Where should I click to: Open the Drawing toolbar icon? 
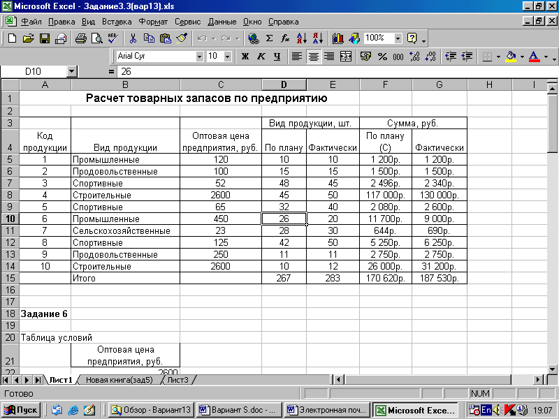click(354, 38)
